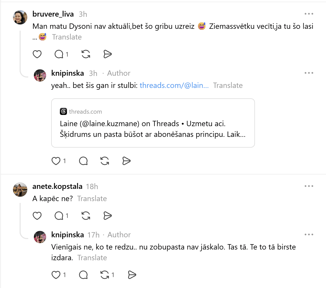This screenshot has width=326, height=288.
Task: Like knipinska's reply containing the threads link
Action: point(59,161)
